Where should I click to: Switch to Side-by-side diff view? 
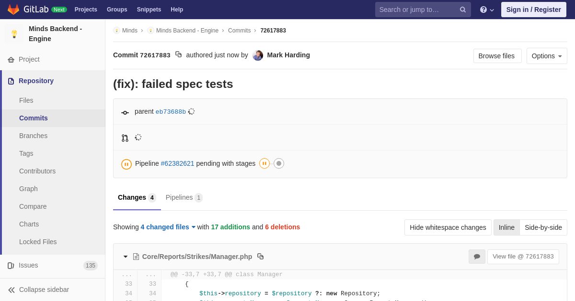[543, 227]
